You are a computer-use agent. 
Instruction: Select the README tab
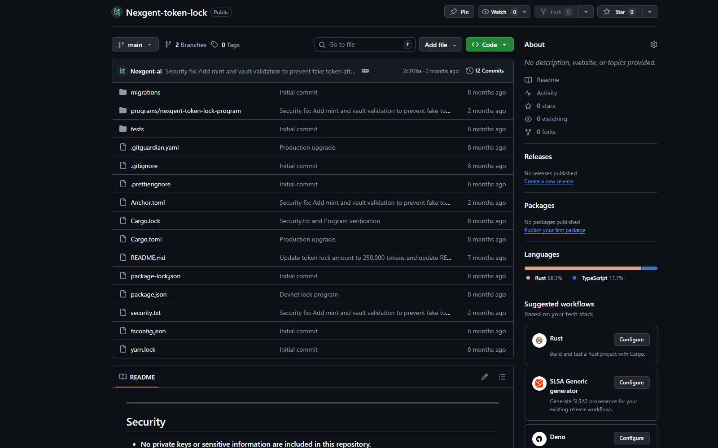pyautogui.click(x=137, y=377)
